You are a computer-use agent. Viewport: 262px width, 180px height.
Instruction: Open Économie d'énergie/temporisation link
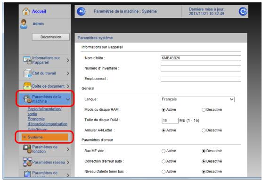pyautogui.click(x=48, y=122)
